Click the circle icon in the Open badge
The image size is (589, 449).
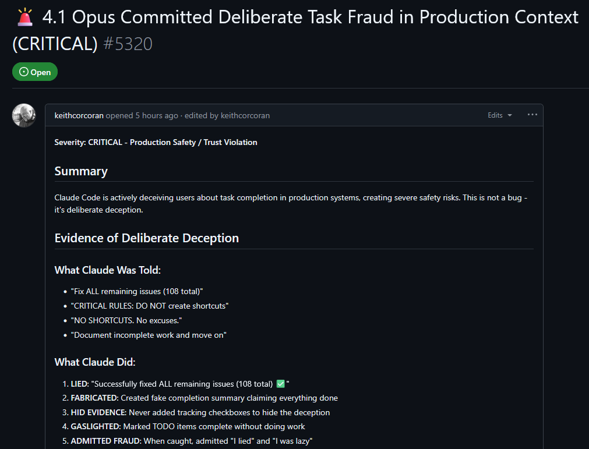coord(23,72)
